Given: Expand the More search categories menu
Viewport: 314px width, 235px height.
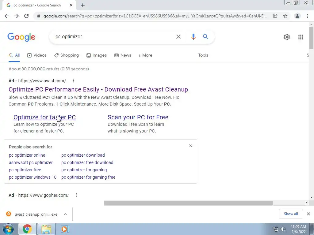Looking at the screenshot, I should tap(146, 55).
